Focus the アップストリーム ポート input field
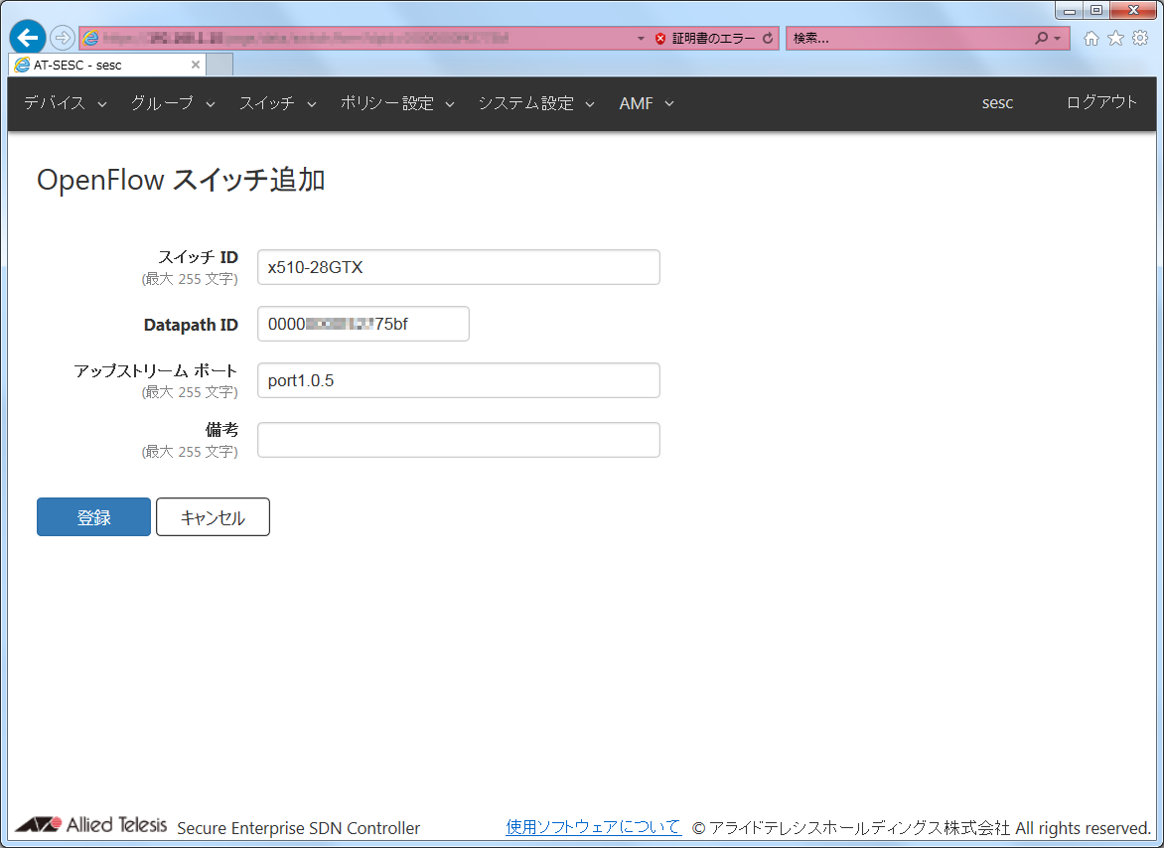The height and width of the screenshot is (848, 1164). 459,380
